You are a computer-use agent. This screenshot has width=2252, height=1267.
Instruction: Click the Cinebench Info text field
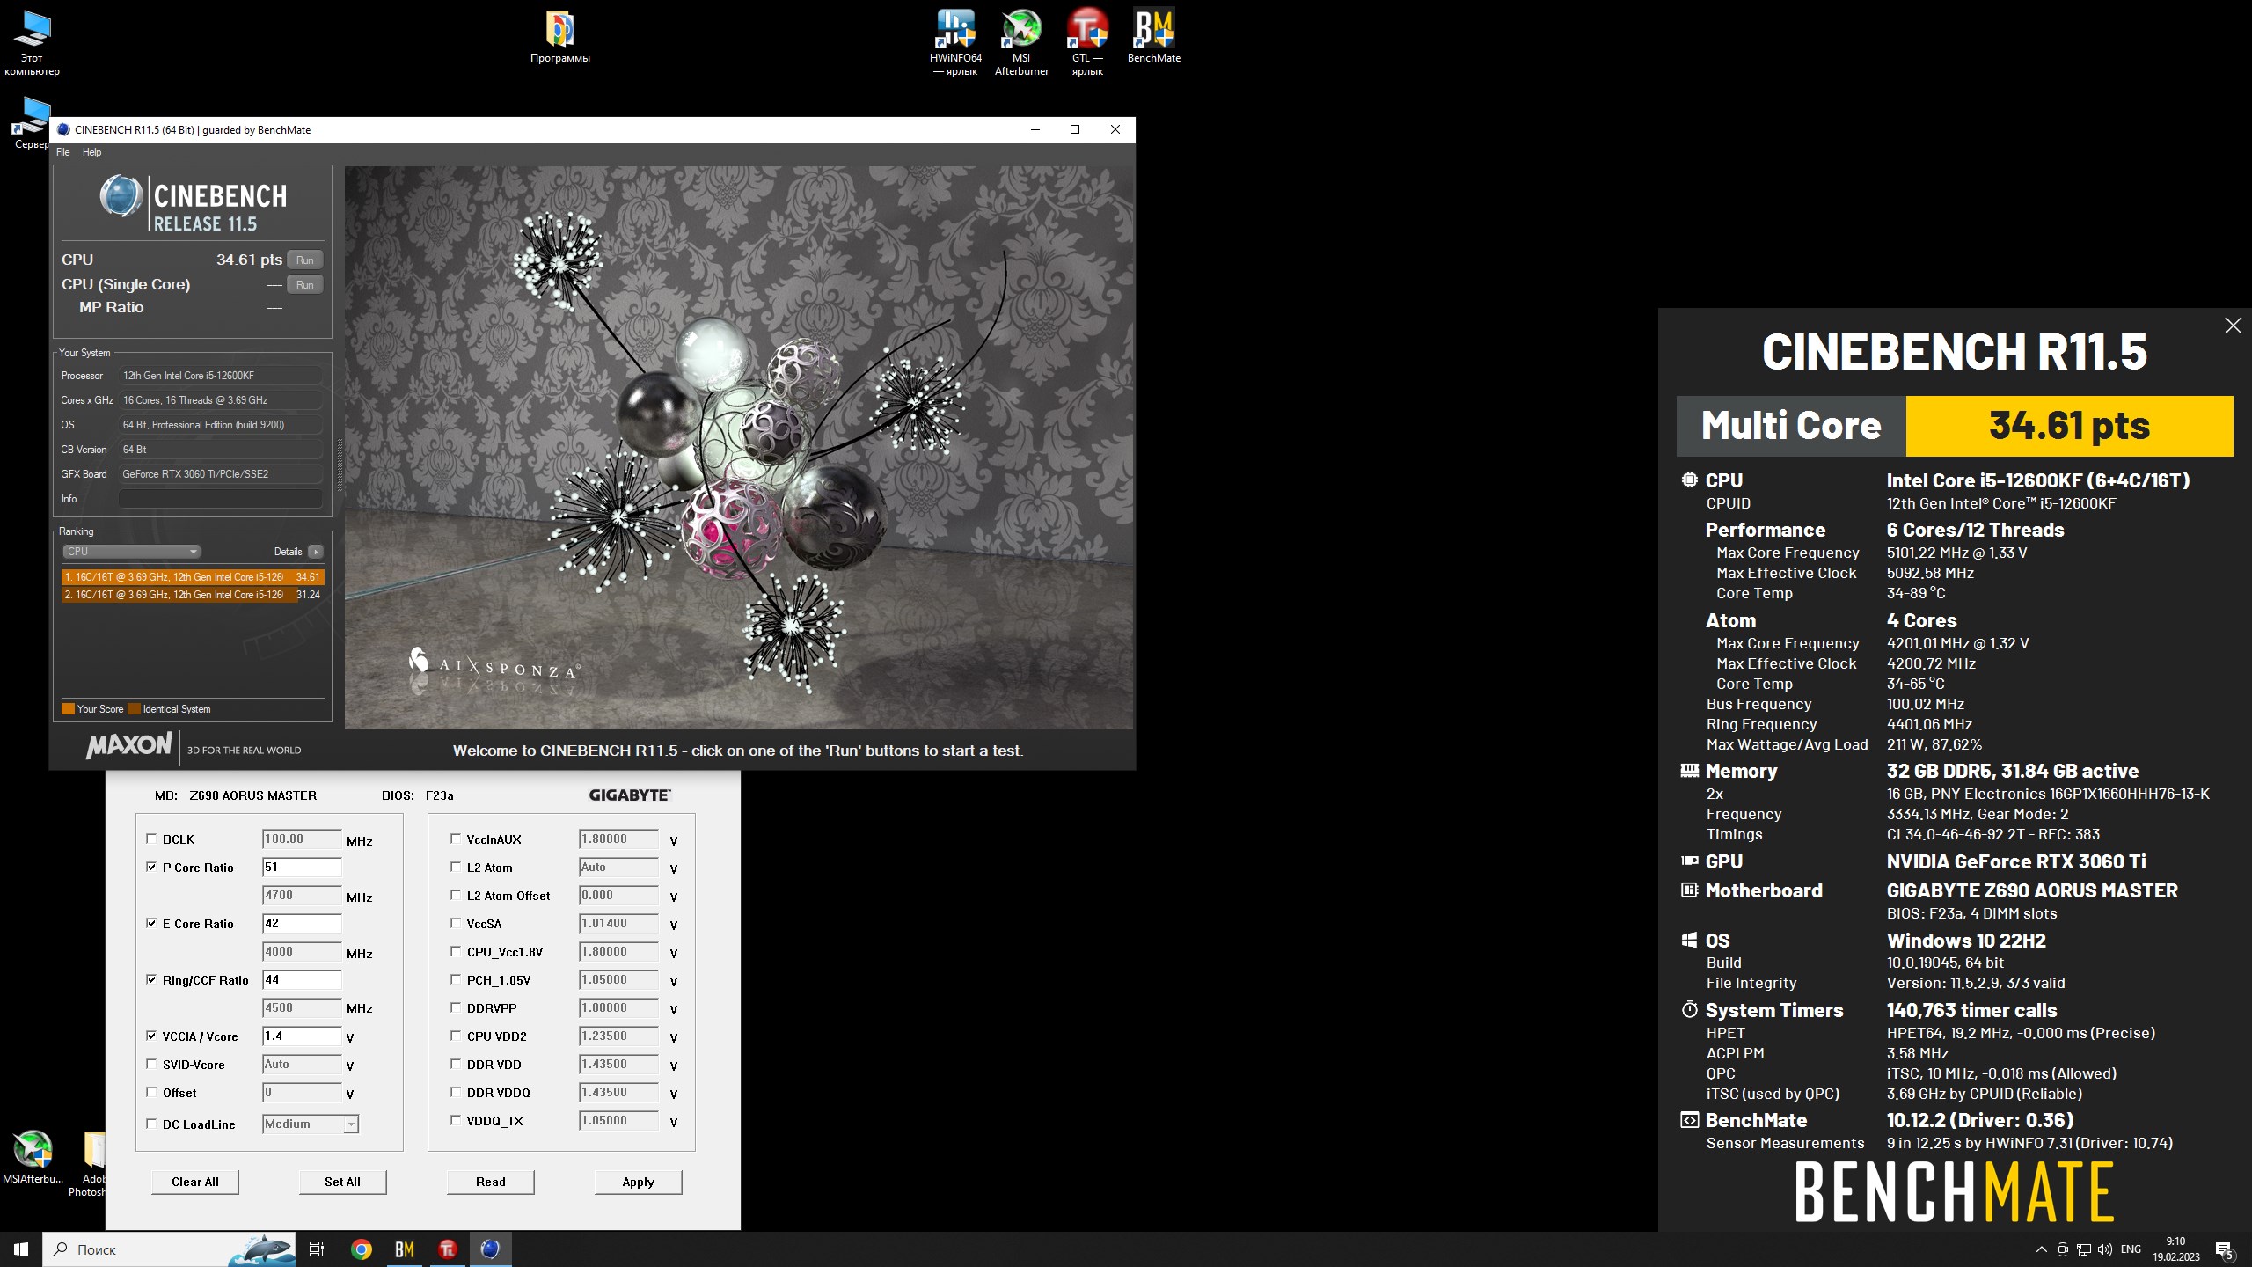point(220,499)
